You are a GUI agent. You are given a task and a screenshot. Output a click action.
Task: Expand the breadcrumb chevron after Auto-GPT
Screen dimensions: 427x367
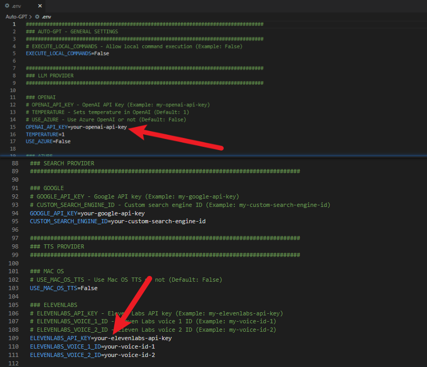[31, 17]
